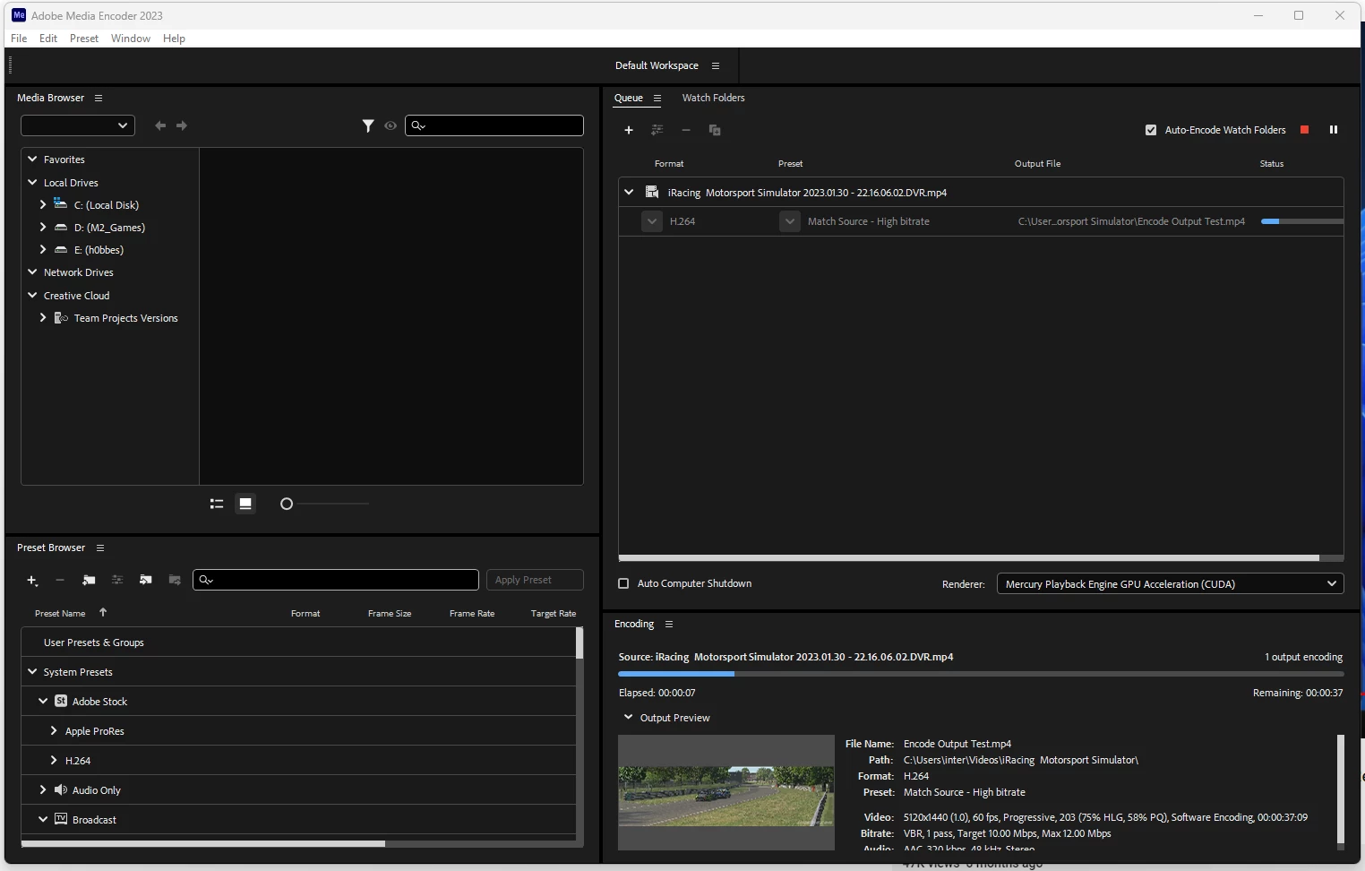The height and width of the screenshot is (871, 1365).
Task: Toggle the Ingest eye icon in Media Browser
Action: click(x=391, y=125)
